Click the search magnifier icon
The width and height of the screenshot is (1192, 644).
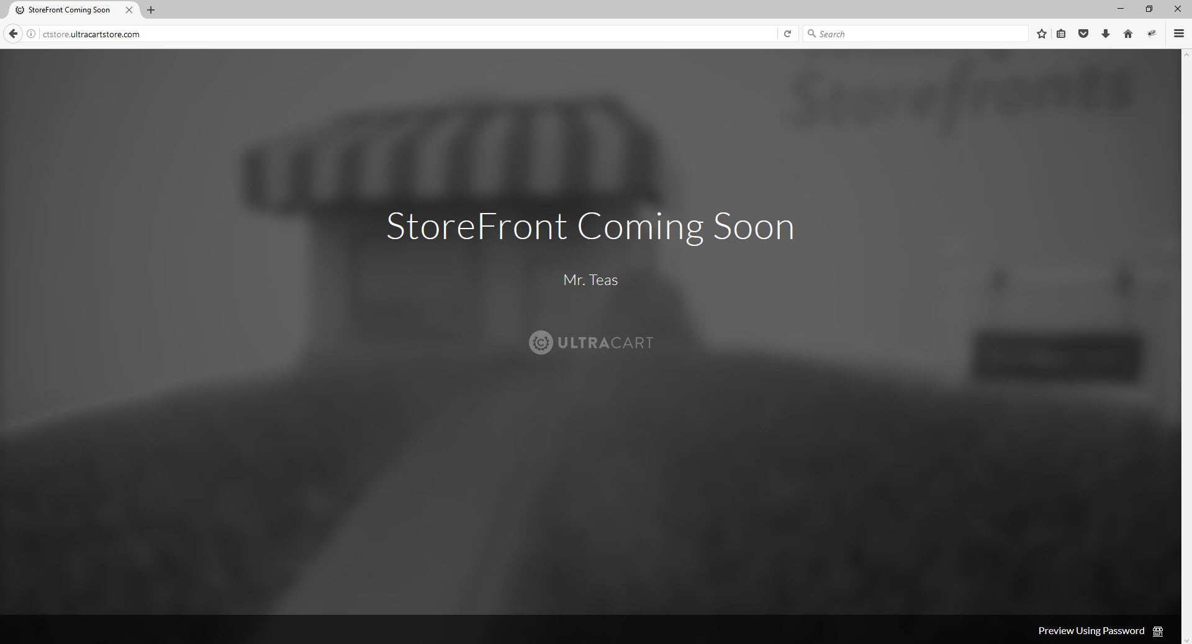pos(811,34)
